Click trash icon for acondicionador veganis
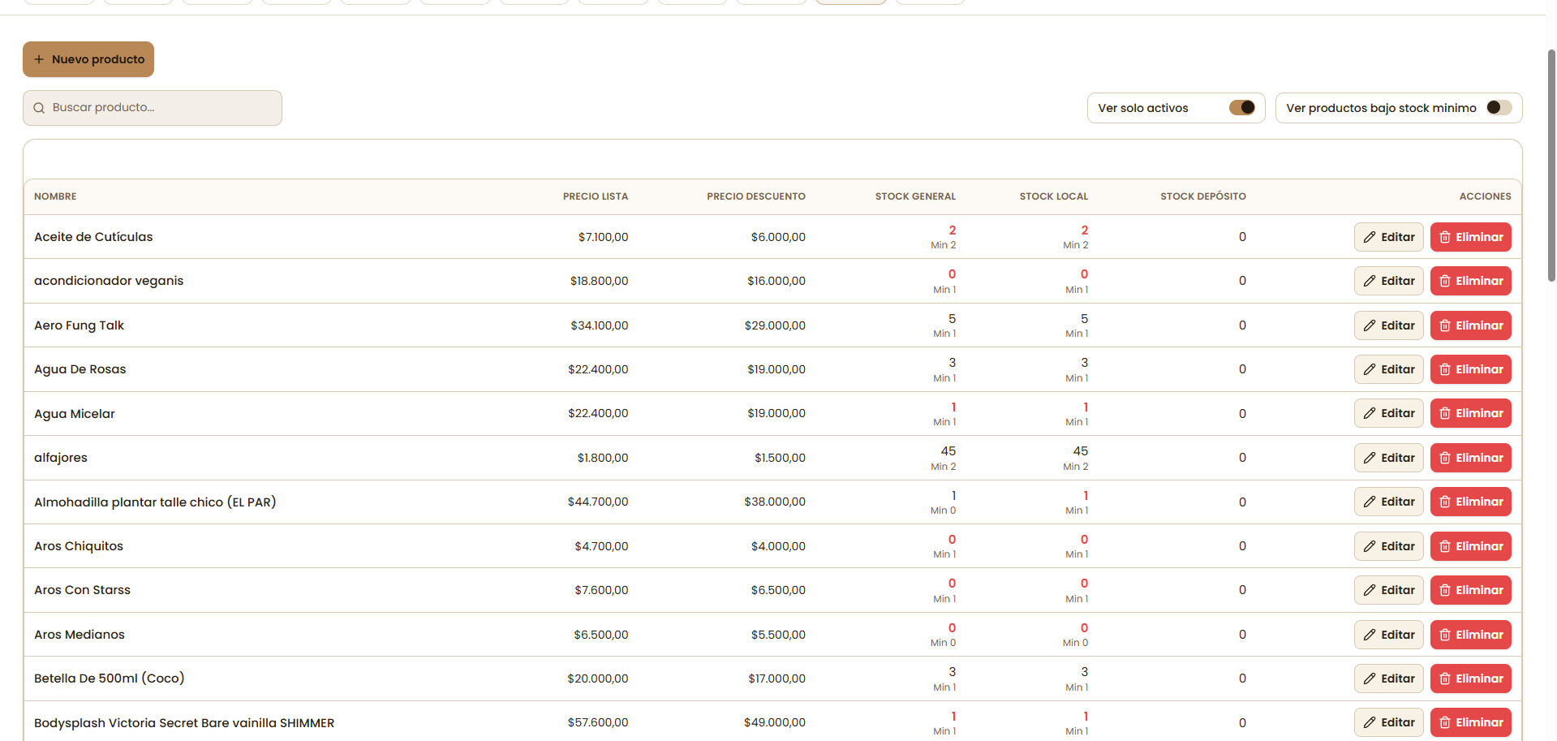 coord(1445,281)
